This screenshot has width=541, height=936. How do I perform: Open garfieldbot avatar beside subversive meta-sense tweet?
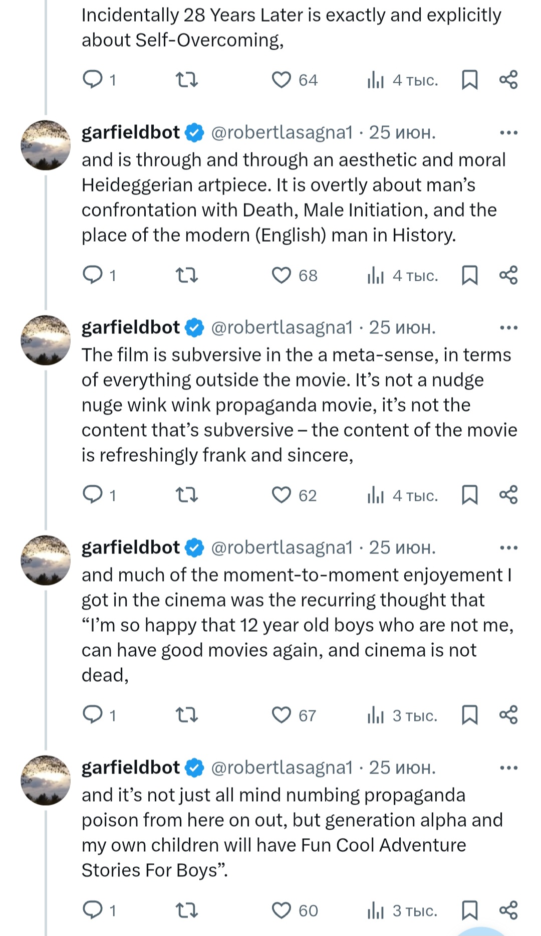(x=46, y=340)
